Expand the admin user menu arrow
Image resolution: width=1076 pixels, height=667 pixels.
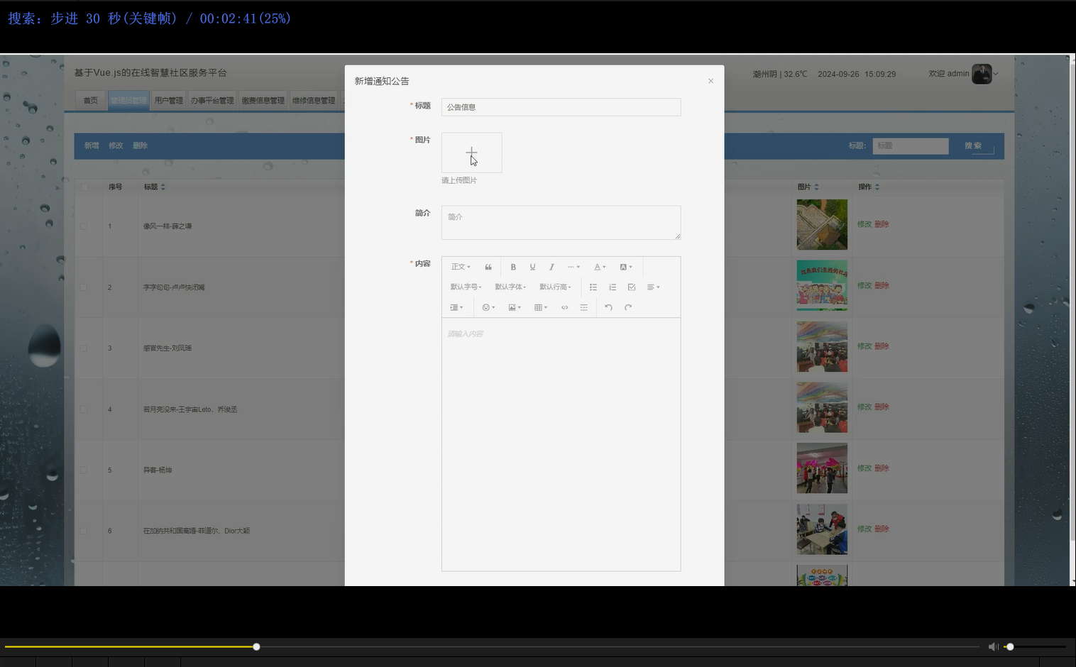pos(996,74)
